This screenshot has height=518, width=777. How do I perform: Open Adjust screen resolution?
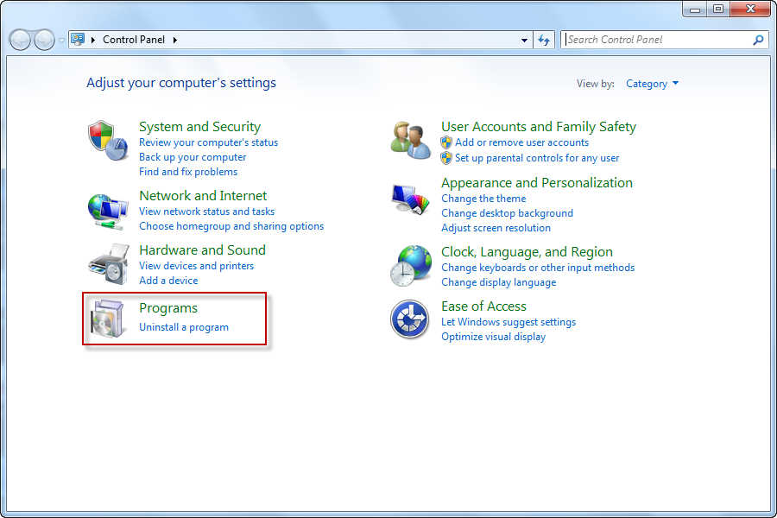tap(496, 228)
